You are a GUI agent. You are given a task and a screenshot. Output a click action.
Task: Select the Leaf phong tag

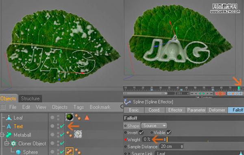[x=78, y=117]
